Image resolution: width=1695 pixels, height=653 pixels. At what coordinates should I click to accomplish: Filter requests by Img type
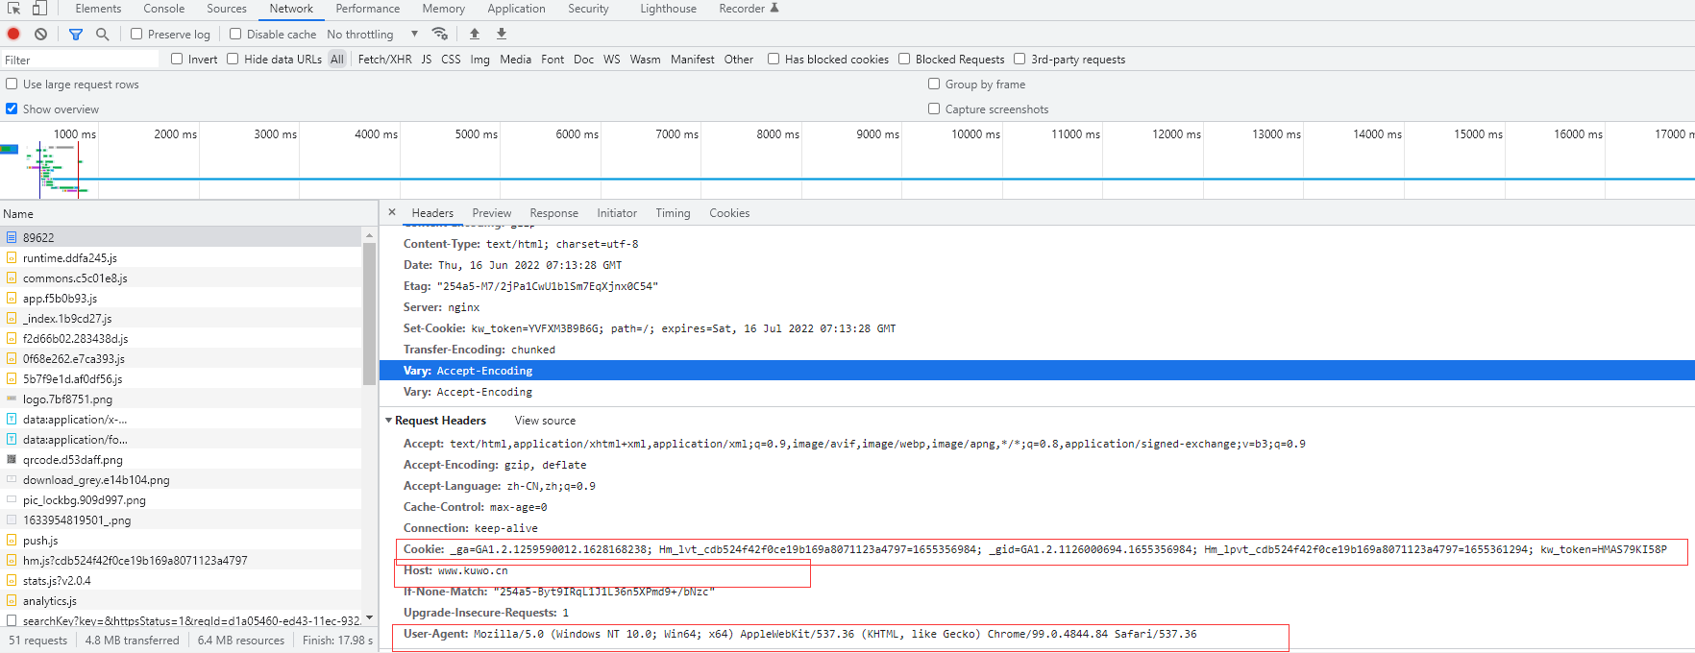click(479, 60)
